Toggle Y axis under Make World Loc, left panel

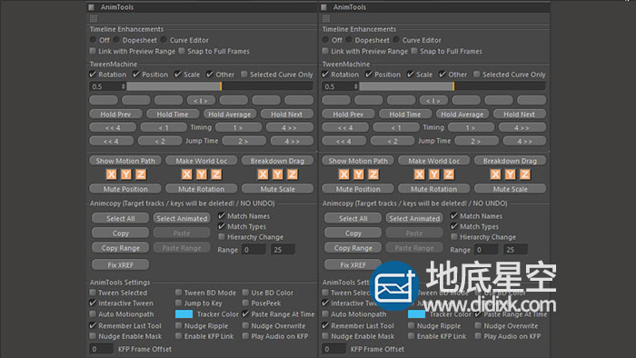202,174
